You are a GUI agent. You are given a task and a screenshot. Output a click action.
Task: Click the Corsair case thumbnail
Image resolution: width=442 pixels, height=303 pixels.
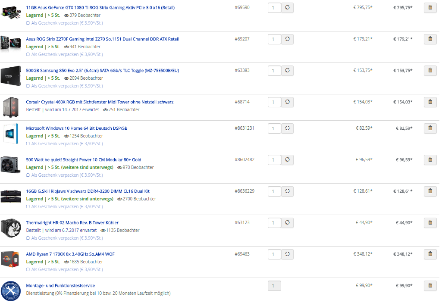11,107
